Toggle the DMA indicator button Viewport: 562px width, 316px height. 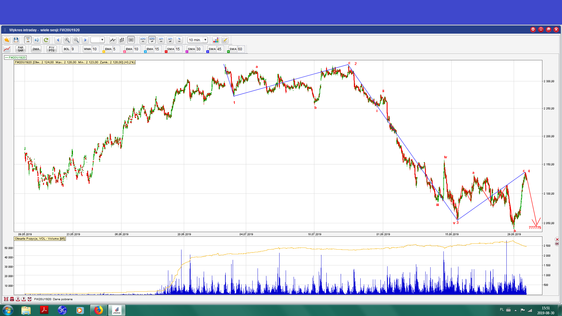[x=36, y=49]
